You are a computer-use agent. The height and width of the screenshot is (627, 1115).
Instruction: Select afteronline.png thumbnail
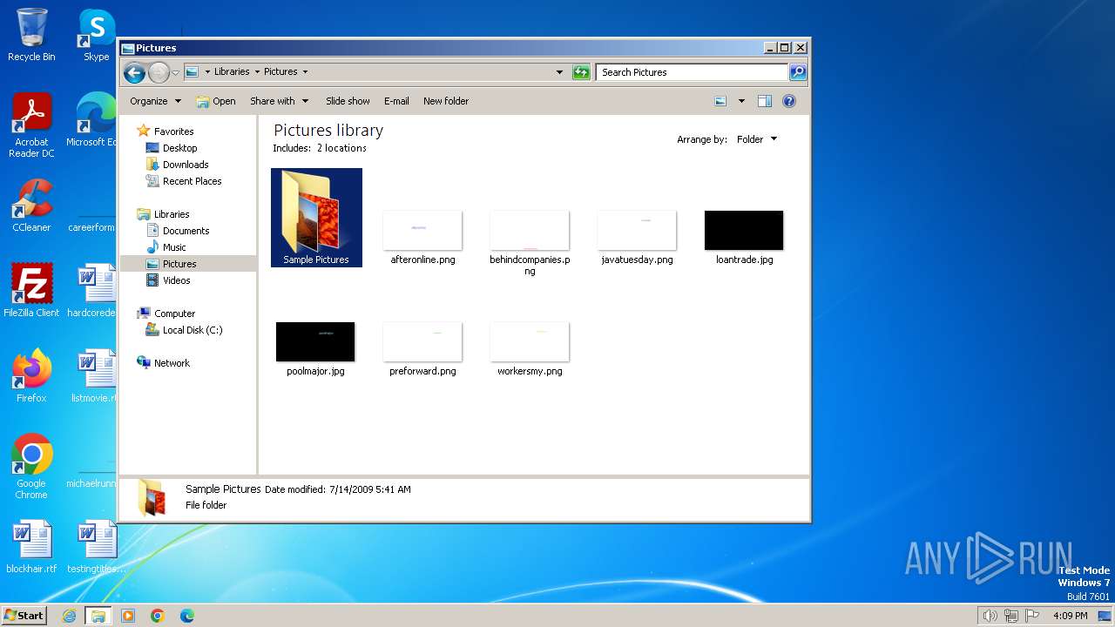point(422,231)
